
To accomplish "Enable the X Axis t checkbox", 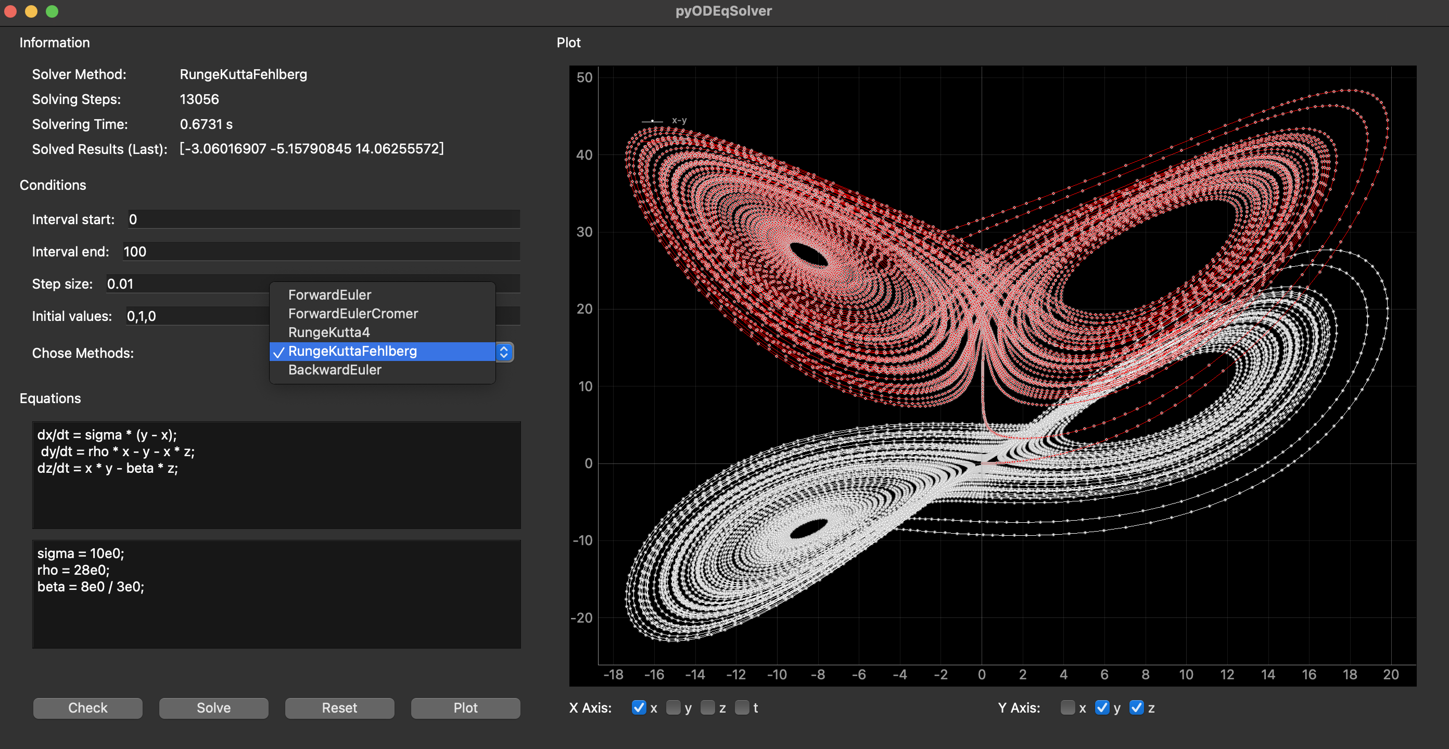I will click(742, 707).
